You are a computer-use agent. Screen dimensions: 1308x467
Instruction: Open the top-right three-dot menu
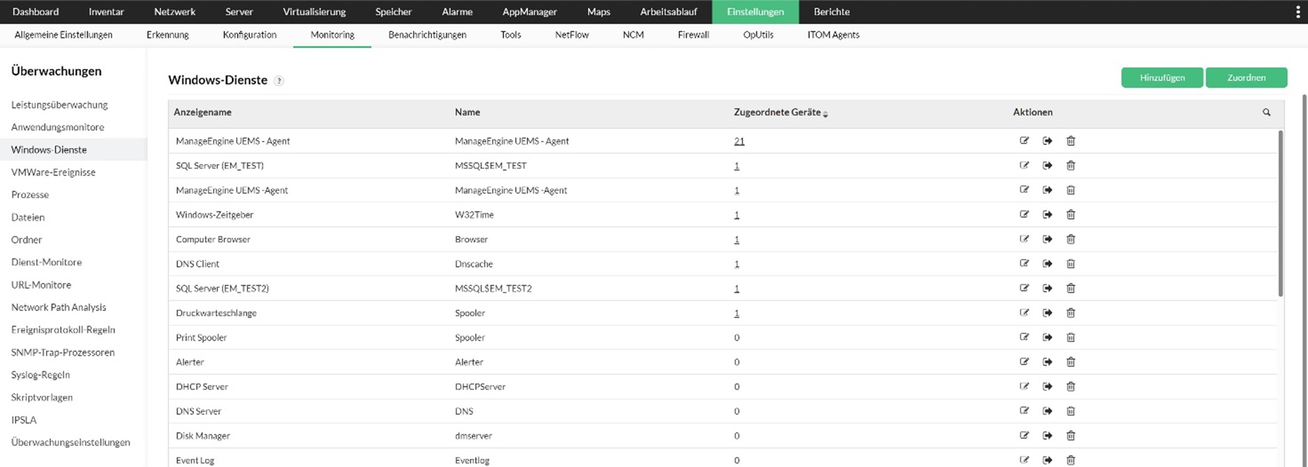(1298, 11)
